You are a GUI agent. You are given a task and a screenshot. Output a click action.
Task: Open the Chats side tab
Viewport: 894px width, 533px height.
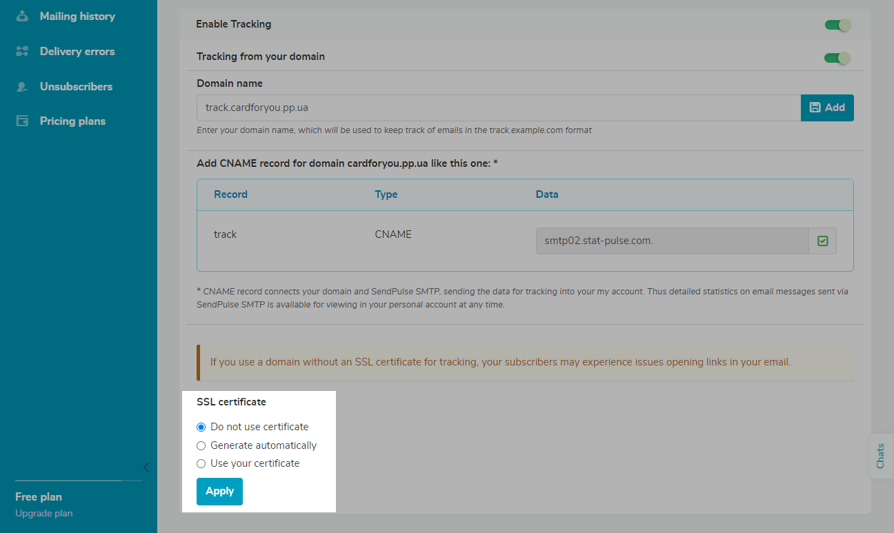(880, 456)
